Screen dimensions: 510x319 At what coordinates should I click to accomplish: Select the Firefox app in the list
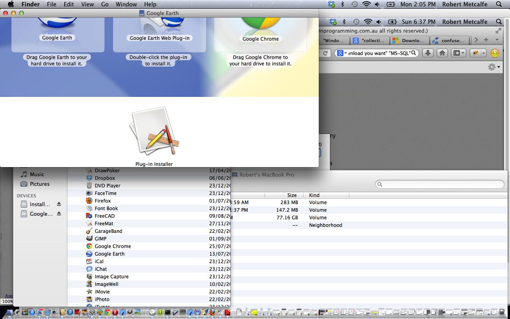pos(102,201)
